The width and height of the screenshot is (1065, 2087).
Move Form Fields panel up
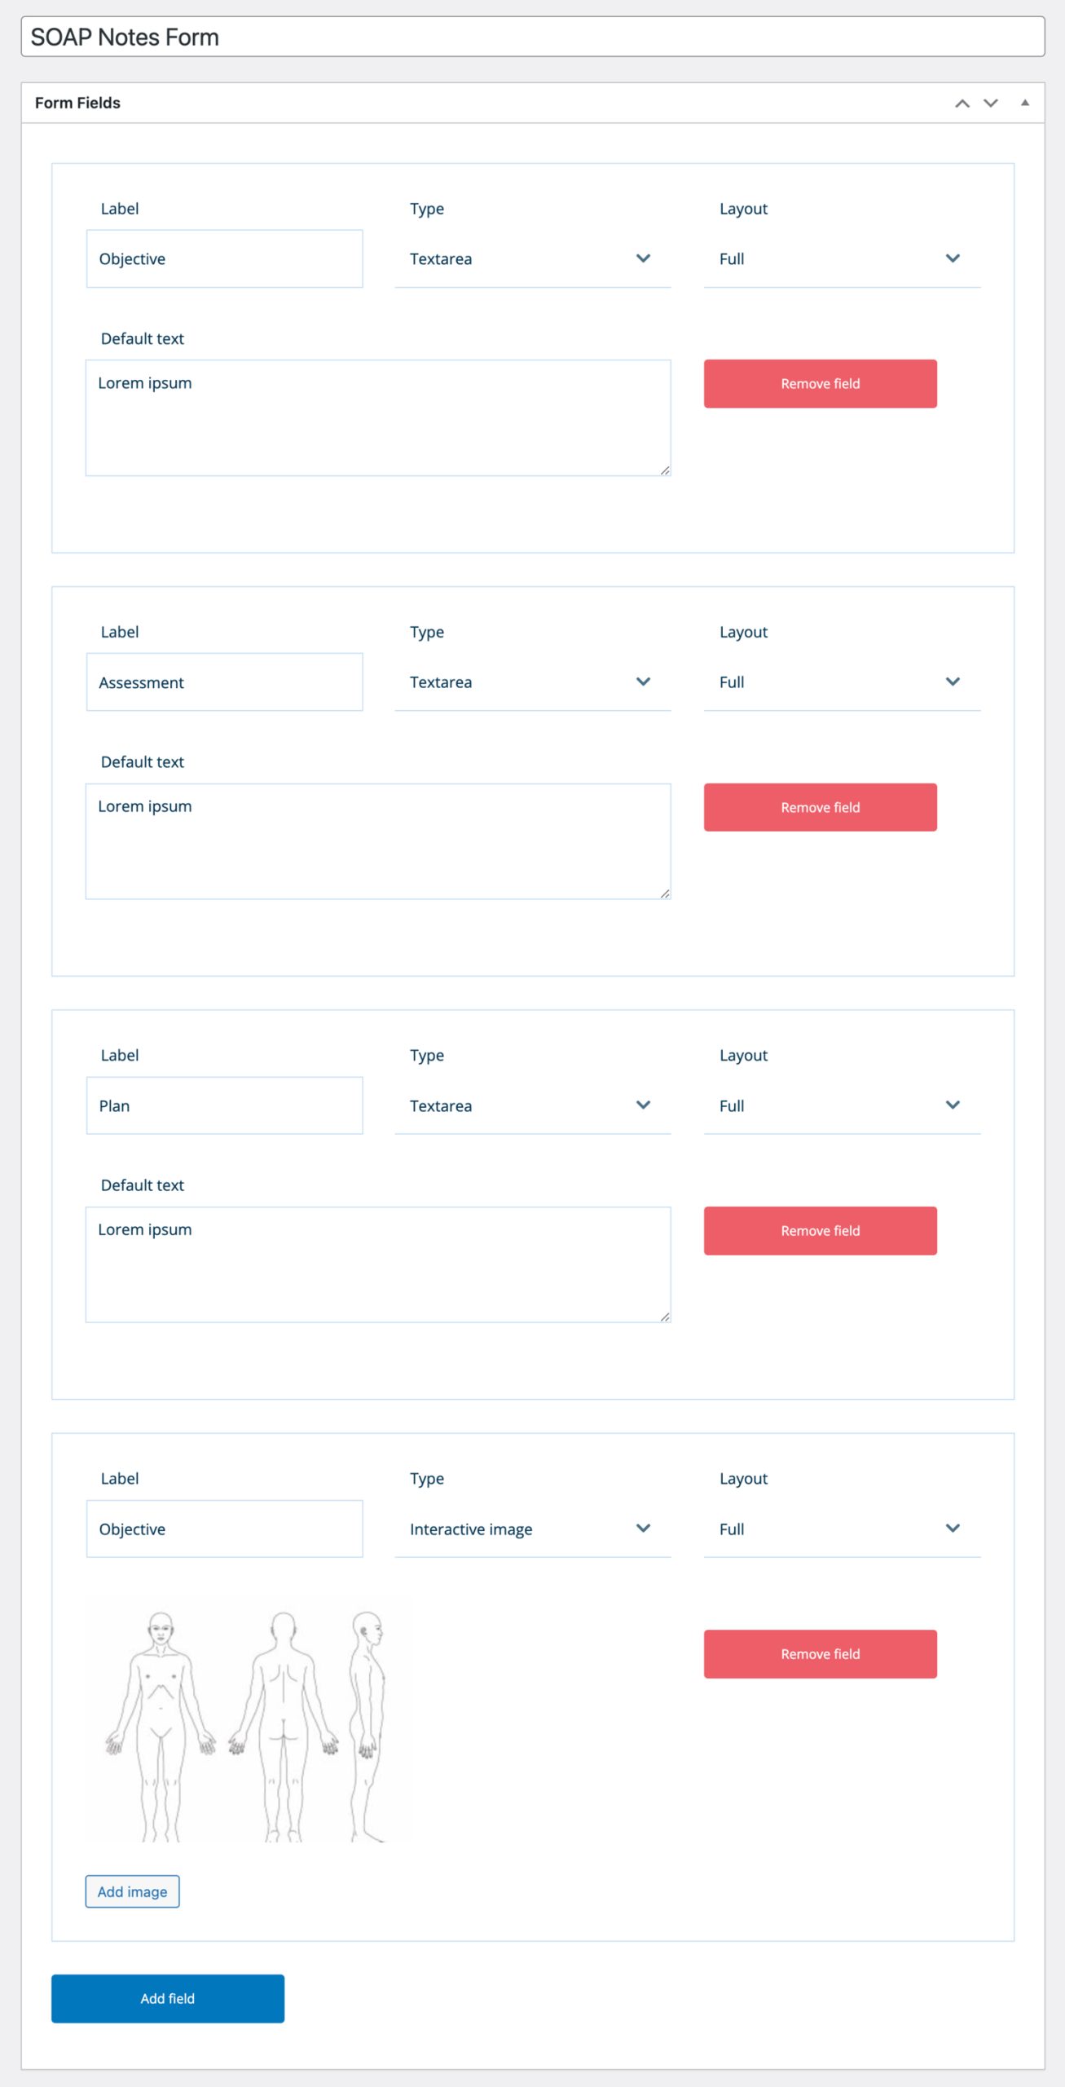pos(962,103)
